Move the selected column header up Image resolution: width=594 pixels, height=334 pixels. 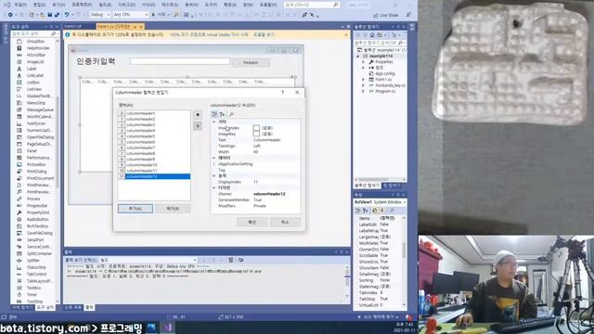[198, 115]
